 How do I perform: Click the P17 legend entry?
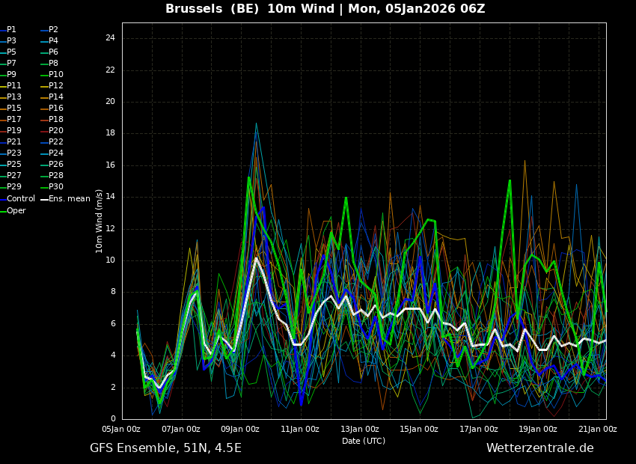10,119
